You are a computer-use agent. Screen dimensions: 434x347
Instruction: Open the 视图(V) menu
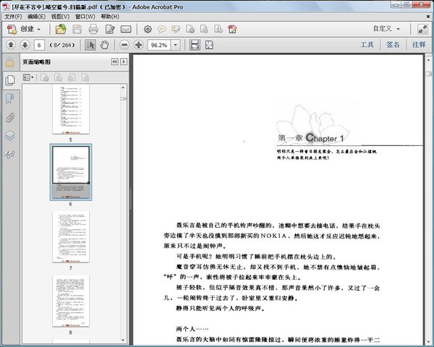coord(61,16)
